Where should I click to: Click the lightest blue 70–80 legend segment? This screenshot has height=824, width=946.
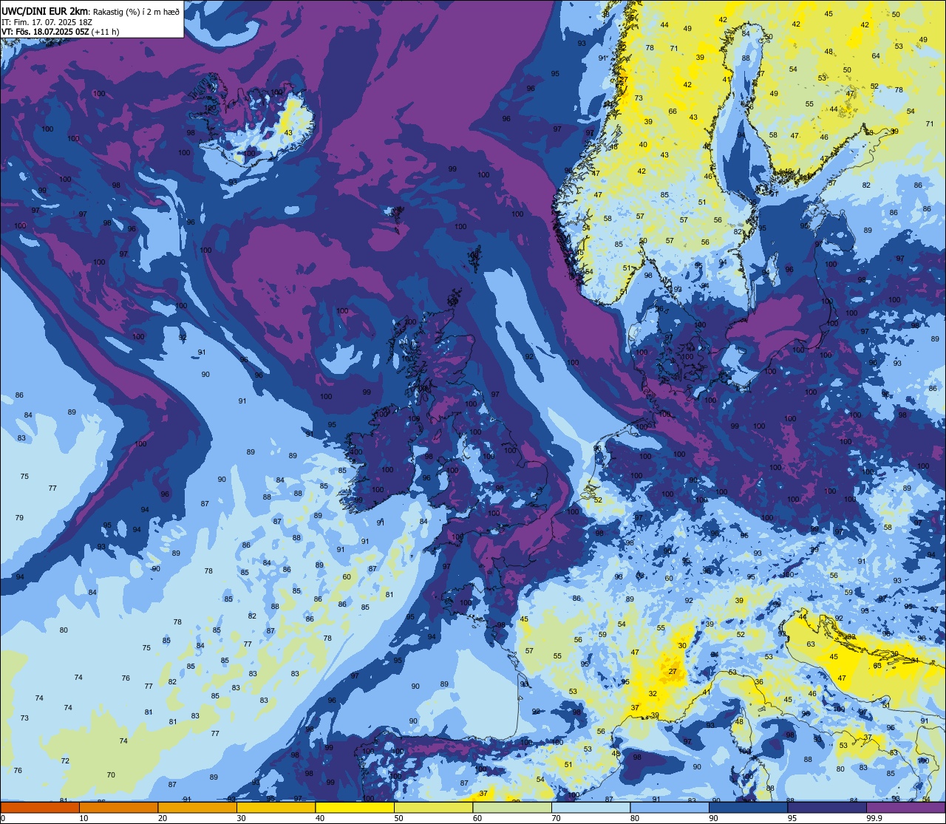tap(591, 807)
